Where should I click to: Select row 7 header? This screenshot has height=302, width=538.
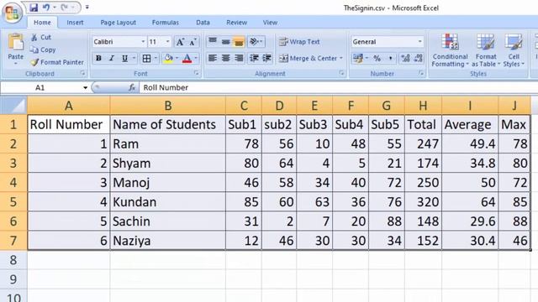(13, 241)
